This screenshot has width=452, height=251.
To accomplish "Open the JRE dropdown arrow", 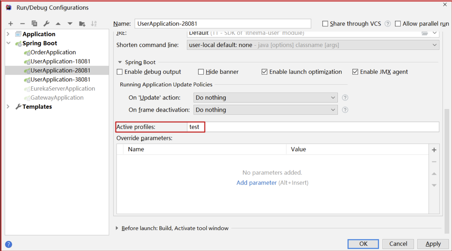I will (x=435, y=33).
